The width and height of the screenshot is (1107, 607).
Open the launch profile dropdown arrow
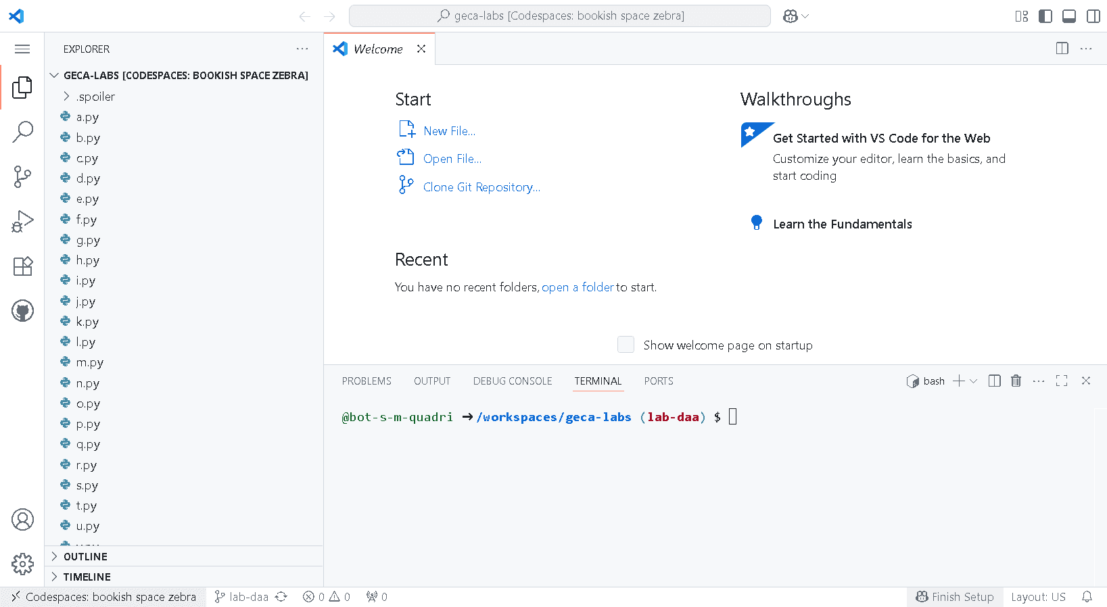[974, 381]
